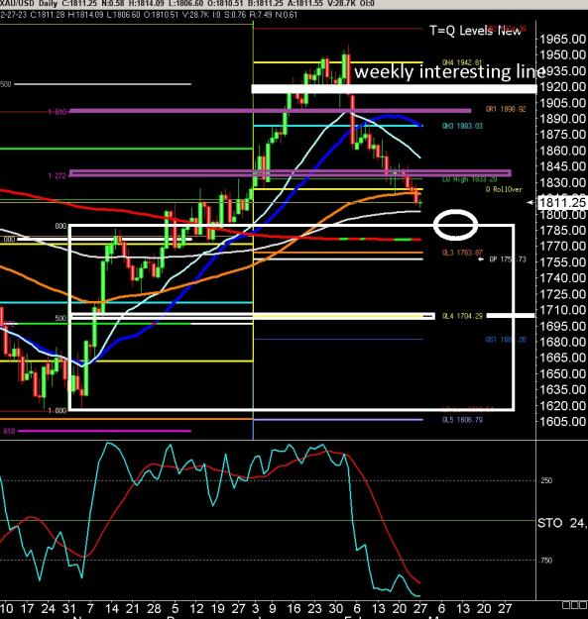
Task: Click the 1680.00 price axis label
Action: 562,342
